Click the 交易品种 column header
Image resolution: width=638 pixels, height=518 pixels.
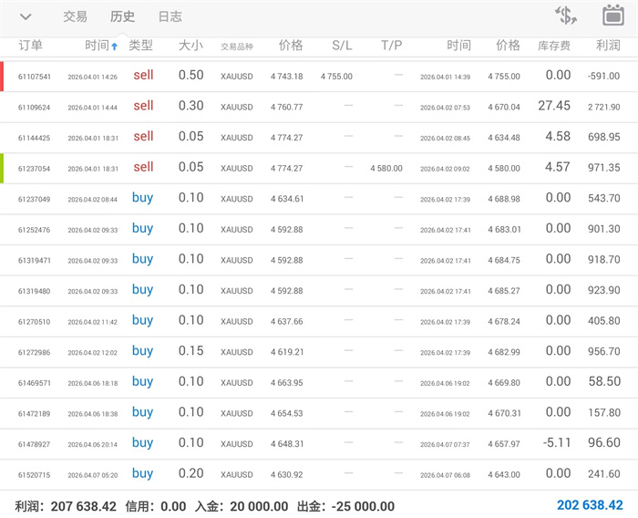click(x=237, y=47)
